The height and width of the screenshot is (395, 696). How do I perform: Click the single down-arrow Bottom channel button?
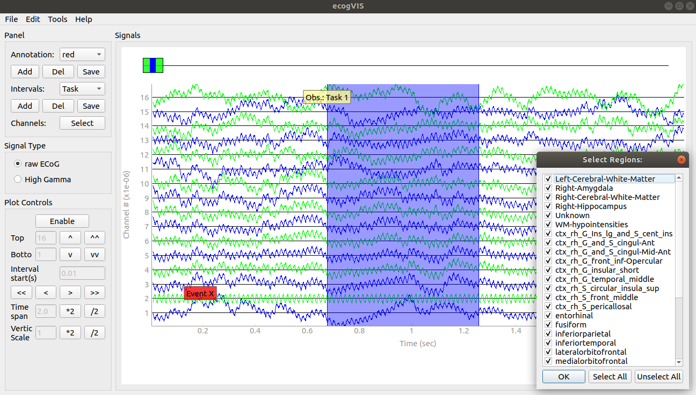[x=70, y=255]
